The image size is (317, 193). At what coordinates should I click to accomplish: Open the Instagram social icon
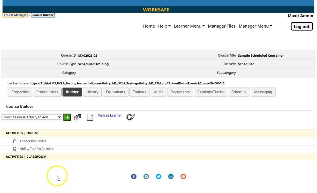[x=146, y=177]
